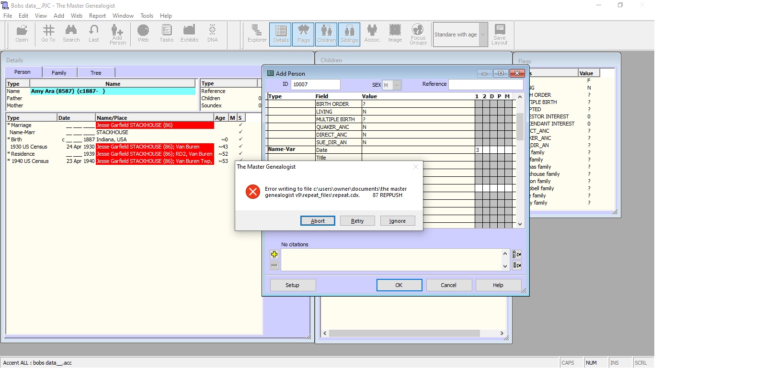Click the citations list down arrow
776x368 pixels.
(505, 266)
